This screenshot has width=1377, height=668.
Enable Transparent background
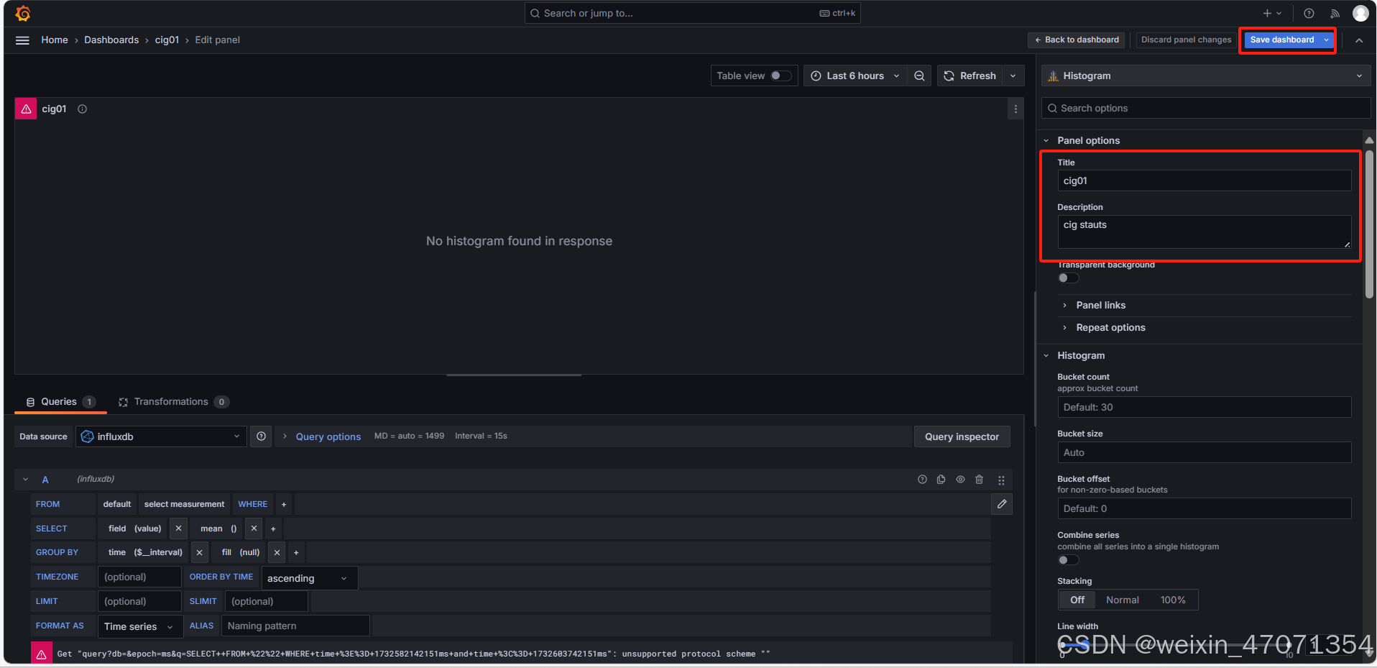(1069, 278)
